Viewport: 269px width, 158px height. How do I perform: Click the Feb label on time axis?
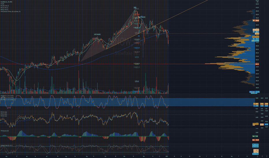(x=200, y=156)
